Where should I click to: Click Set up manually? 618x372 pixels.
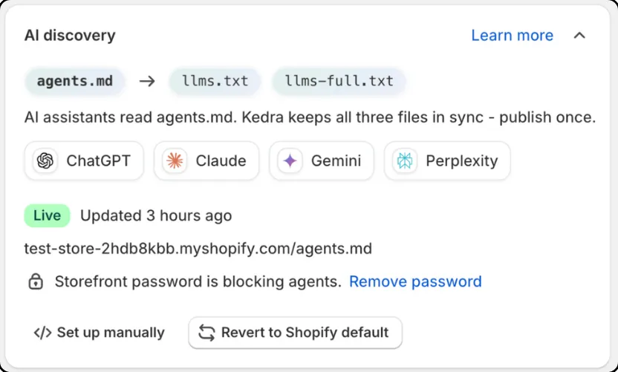click(x=99, y=333)
